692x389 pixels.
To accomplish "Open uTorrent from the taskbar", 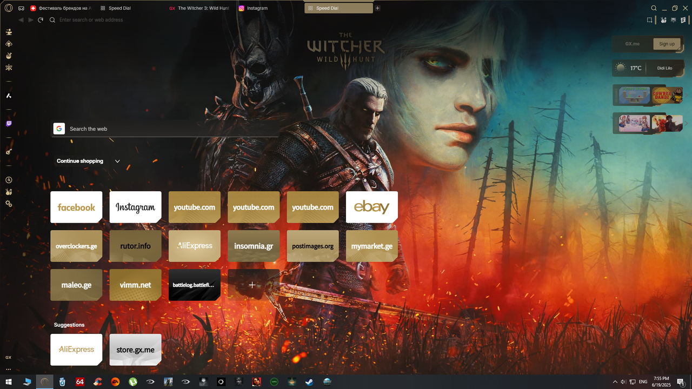I will point(132,382).
